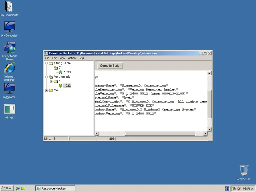This screenshot has height=192, width=256.
Task: Select the 1033 item under String Table
Action: pos(67,72)
